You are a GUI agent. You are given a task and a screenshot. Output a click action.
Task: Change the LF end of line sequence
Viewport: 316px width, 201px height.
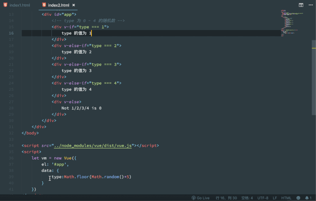point(275,198)
